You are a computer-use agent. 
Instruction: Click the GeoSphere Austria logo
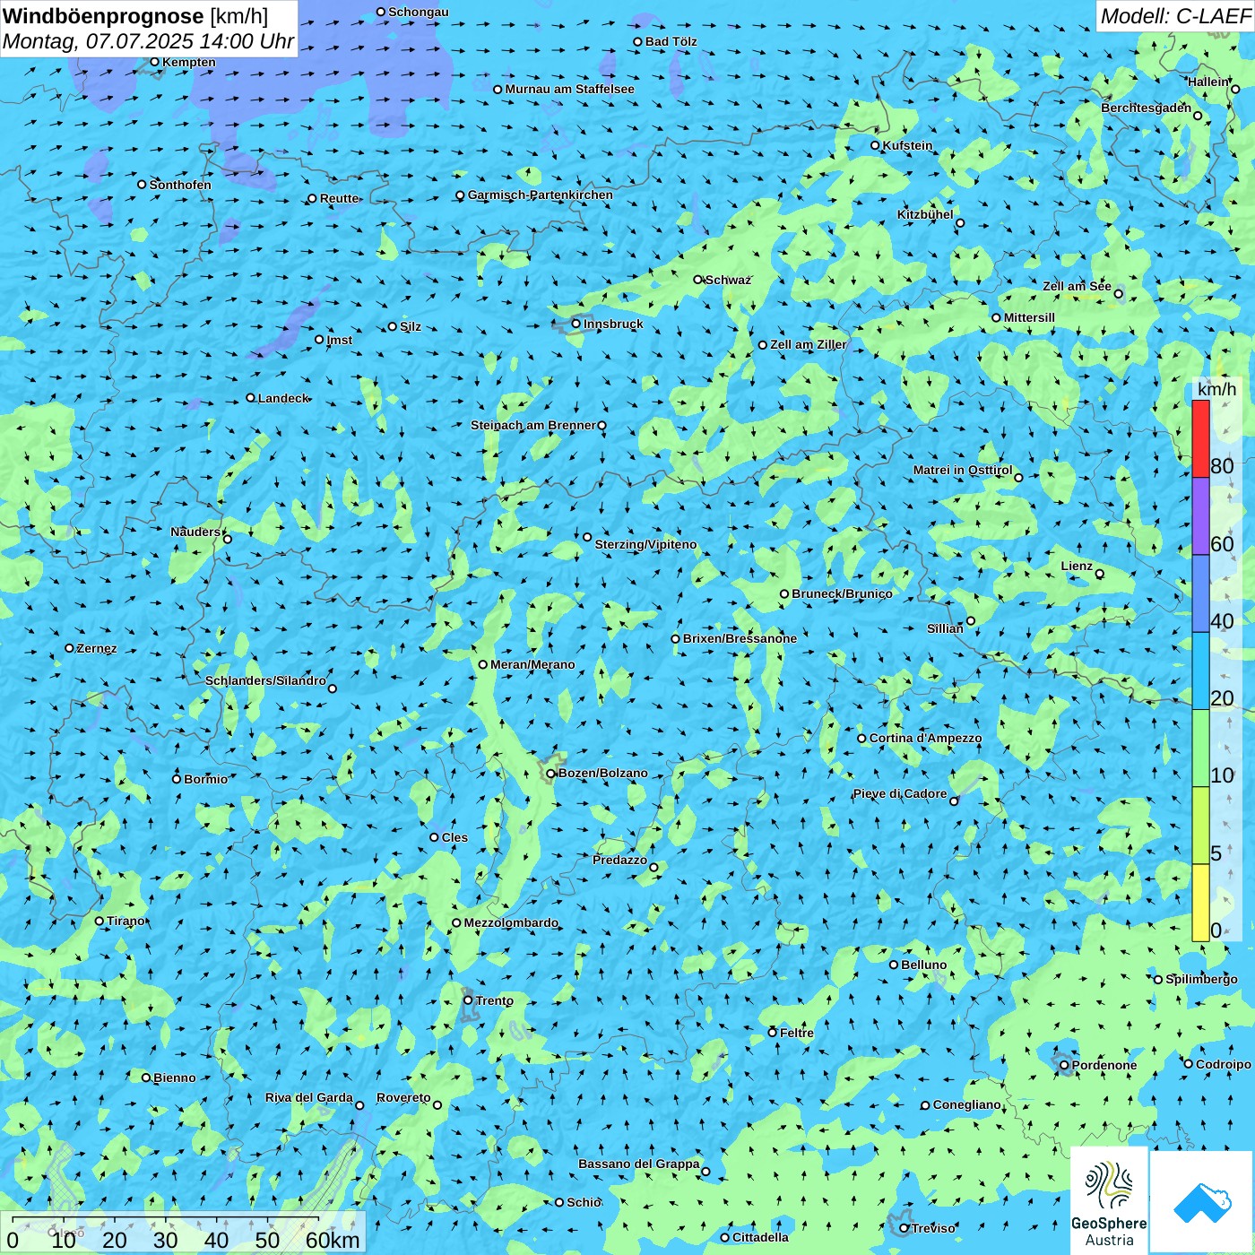point(1109,1201)
